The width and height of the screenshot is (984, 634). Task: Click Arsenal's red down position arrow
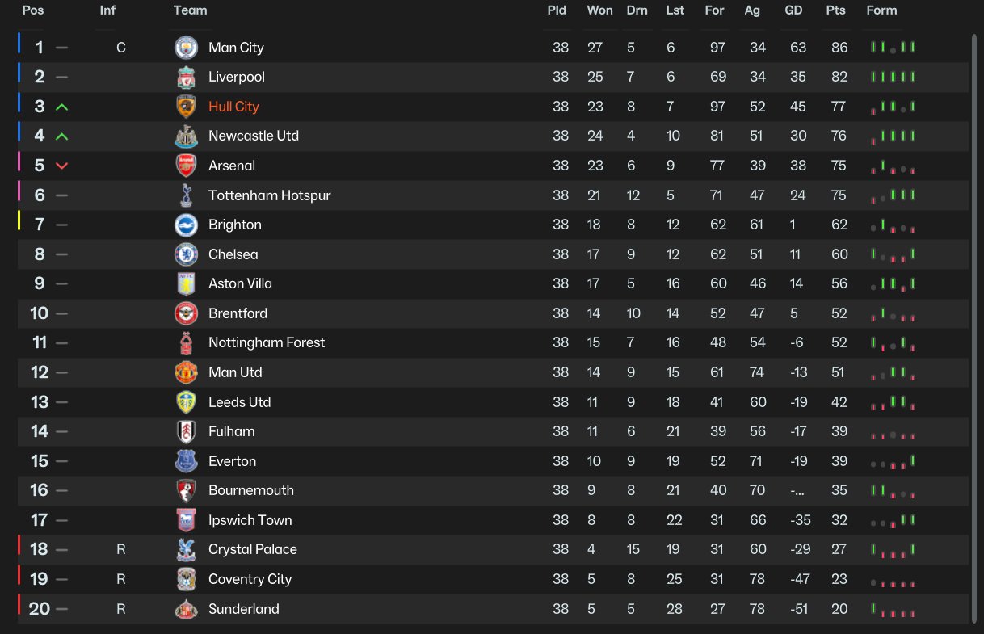pyautogui.click(x=62, y=166)
